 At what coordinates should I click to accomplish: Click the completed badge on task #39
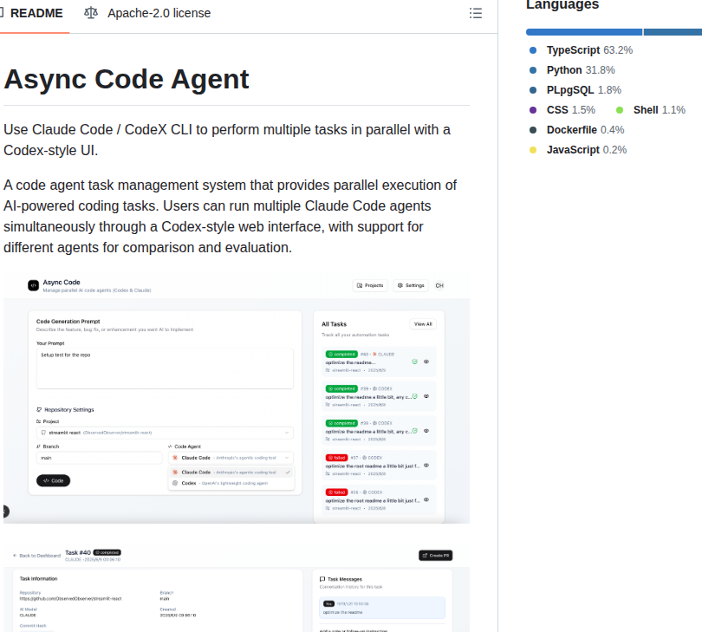341,388
